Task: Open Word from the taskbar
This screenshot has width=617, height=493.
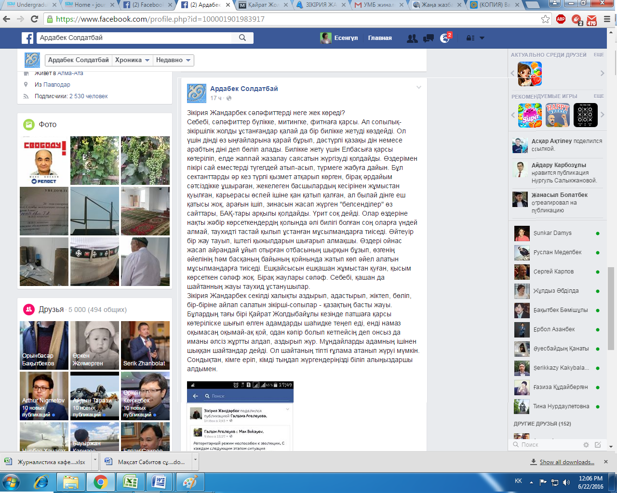Action: (x=159, y=482)
